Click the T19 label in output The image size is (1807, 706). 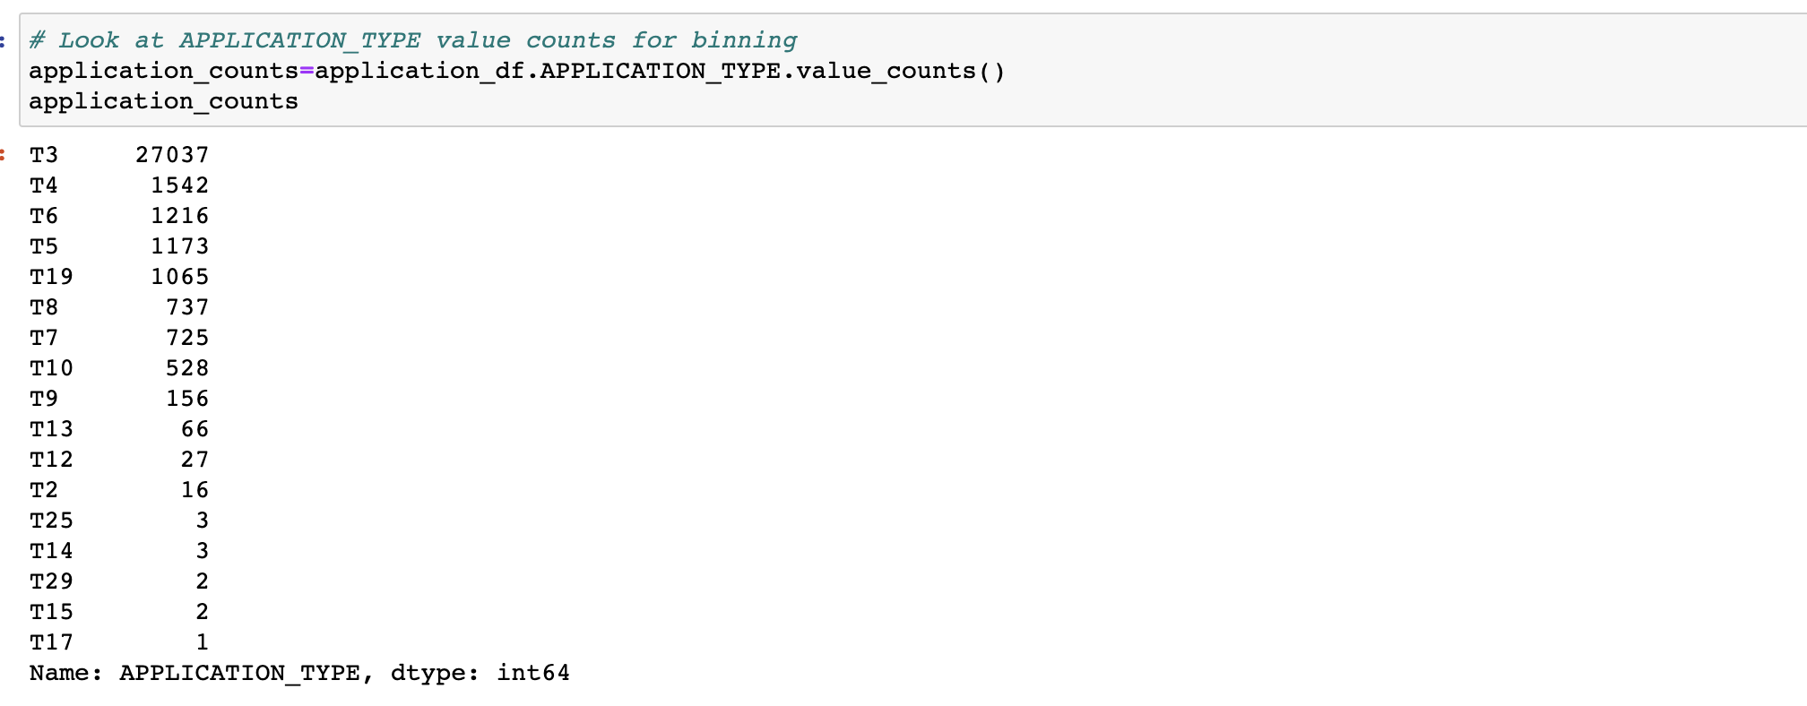(x=51, y=277)
